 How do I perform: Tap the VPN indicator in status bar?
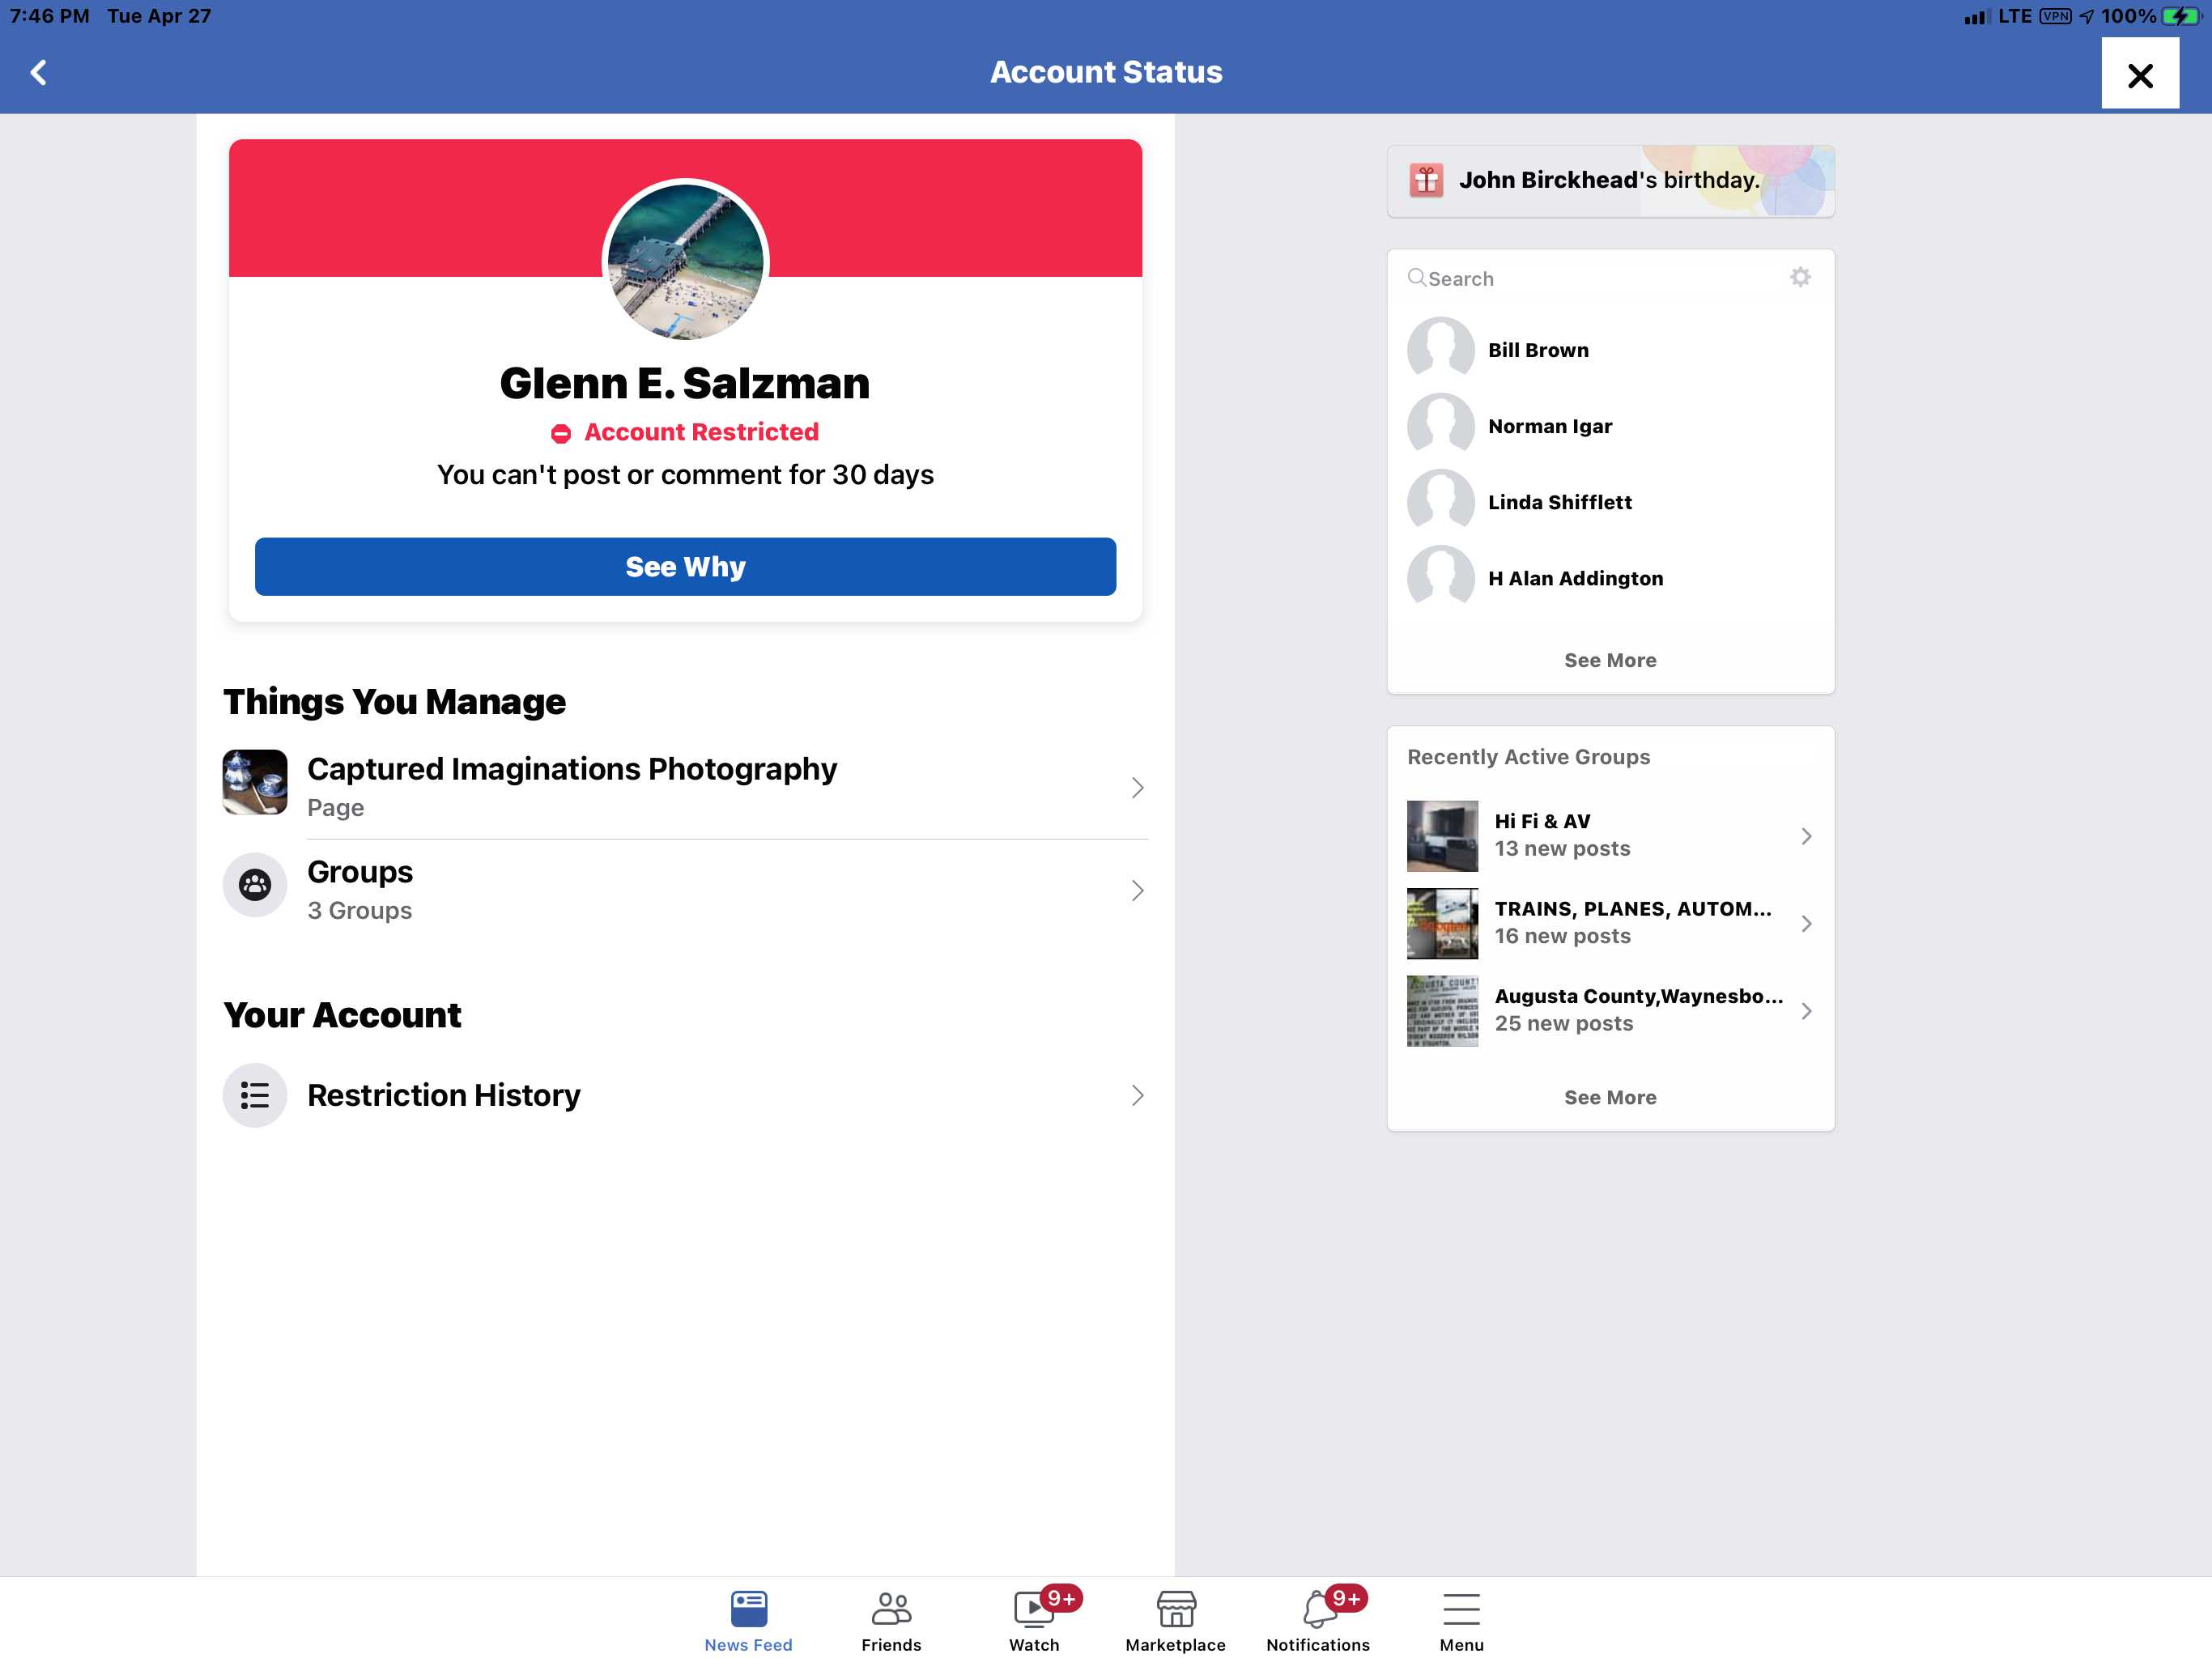click(x=2055, y=16)
